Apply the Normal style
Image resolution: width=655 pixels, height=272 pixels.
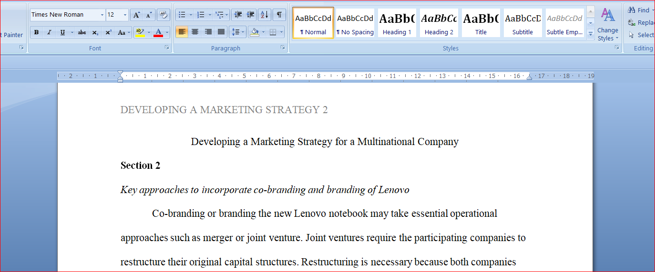coord(313,22)
